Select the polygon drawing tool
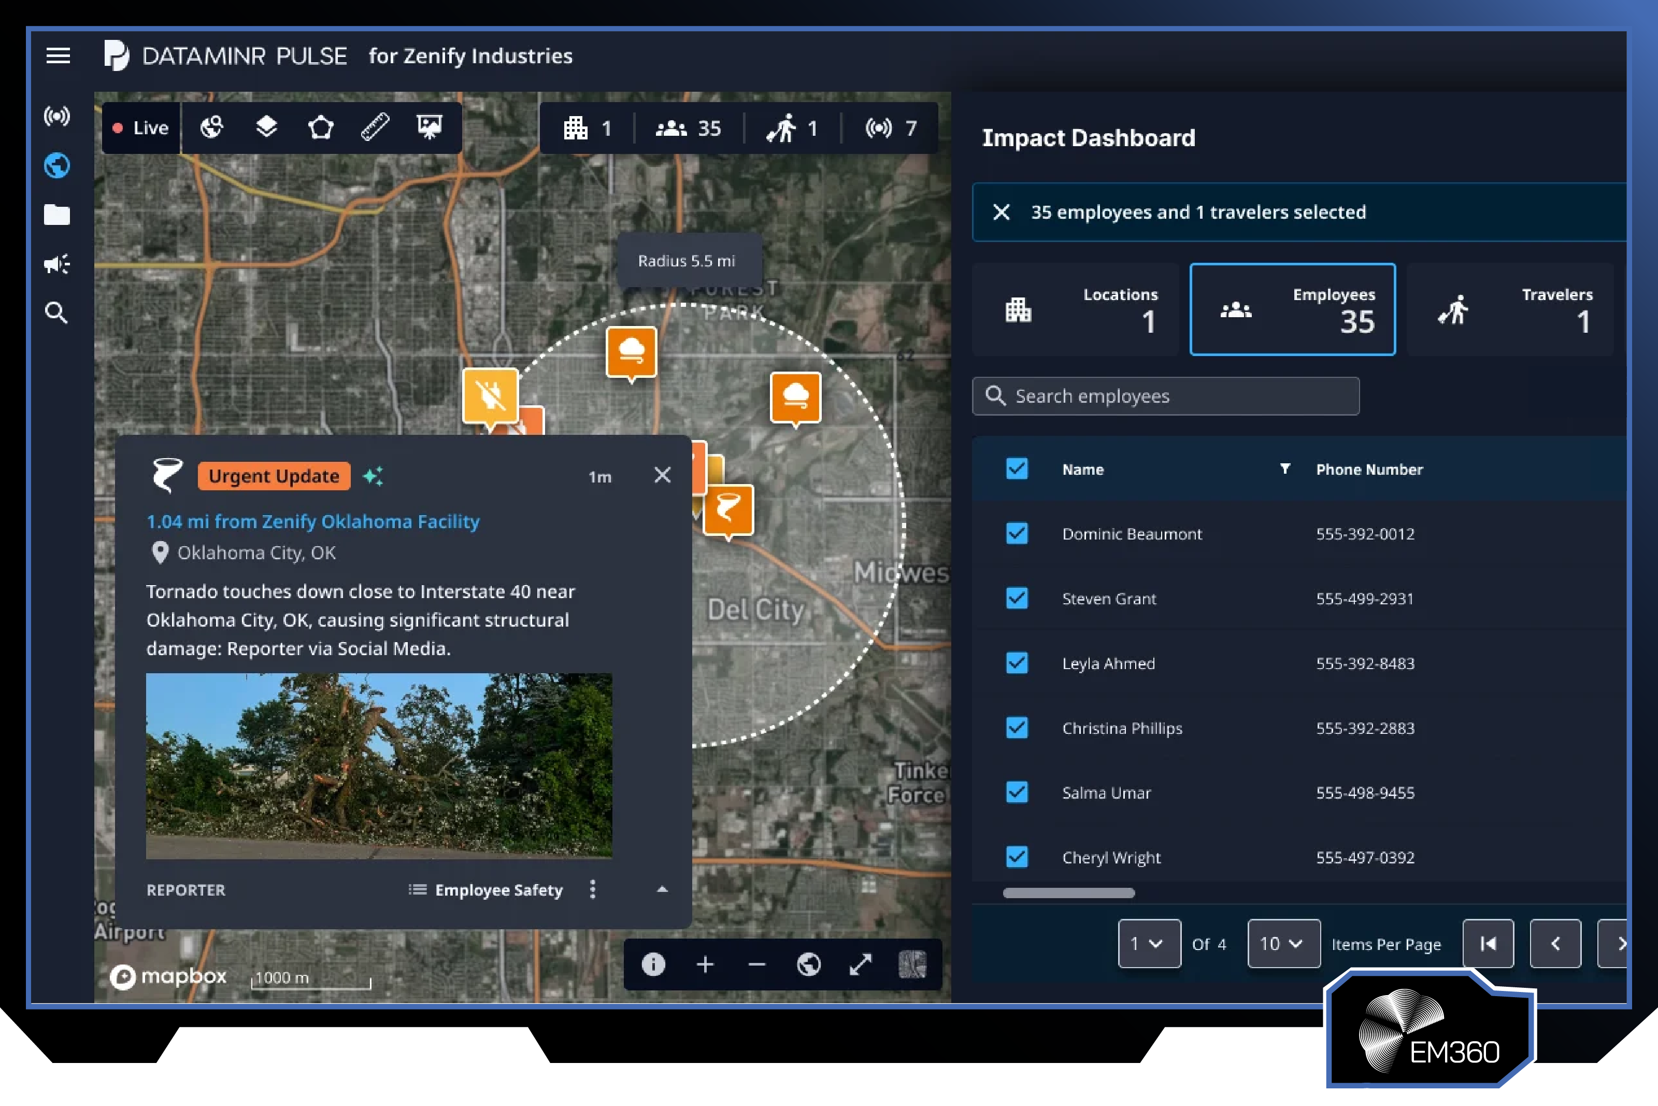Image resolution: width=1658 pixels, height=1106 pixels. click(321, 127)
